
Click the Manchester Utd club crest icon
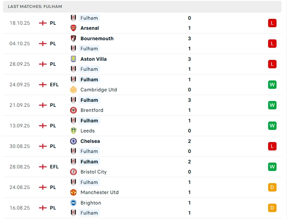click(x=73, y=192)
